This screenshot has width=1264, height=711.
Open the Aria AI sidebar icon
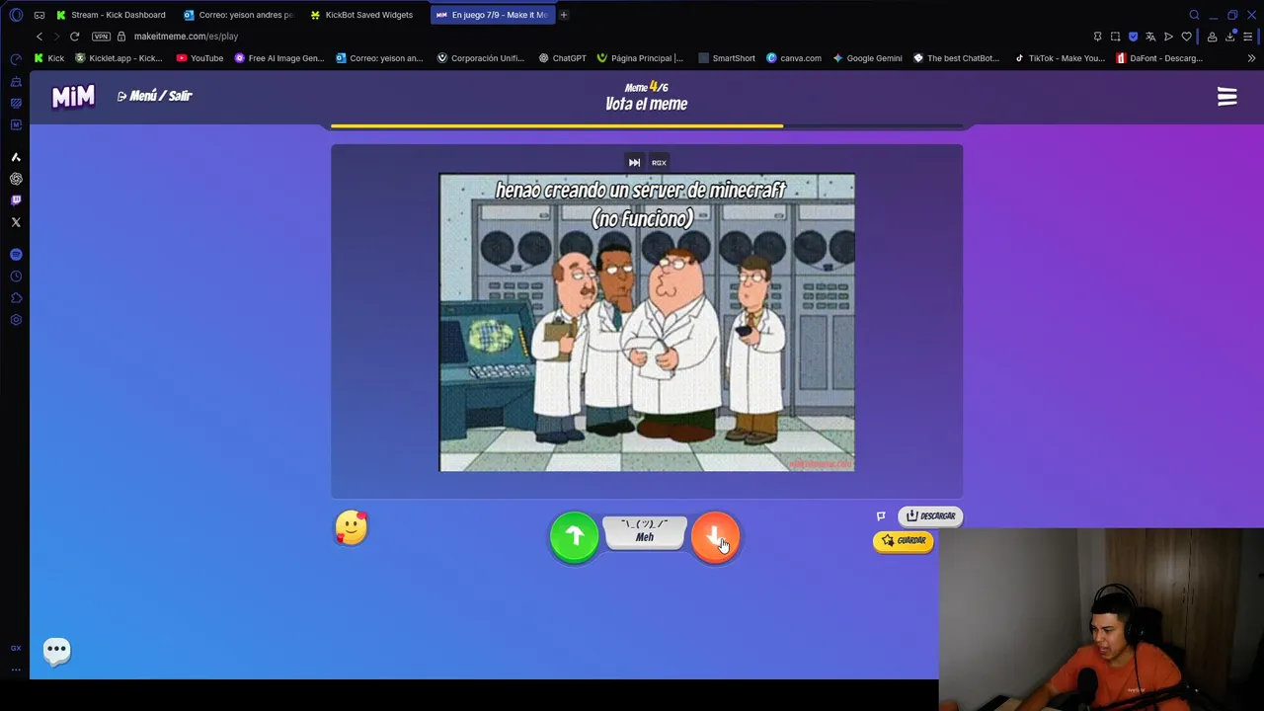coord(16,157)
